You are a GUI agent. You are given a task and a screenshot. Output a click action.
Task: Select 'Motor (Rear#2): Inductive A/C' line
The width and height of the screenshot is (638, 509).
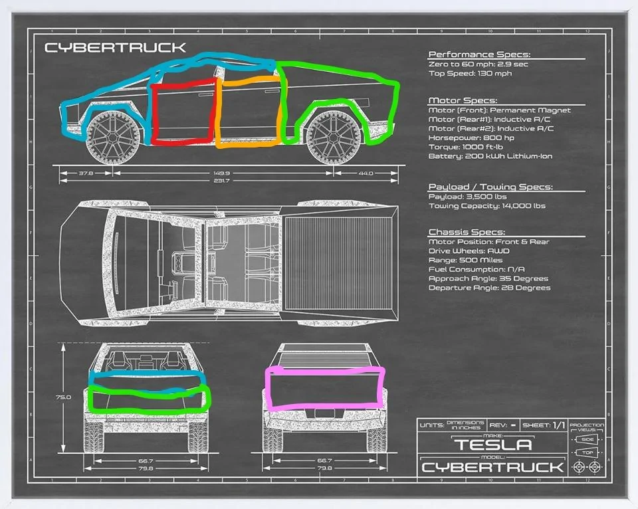[490, 128]
